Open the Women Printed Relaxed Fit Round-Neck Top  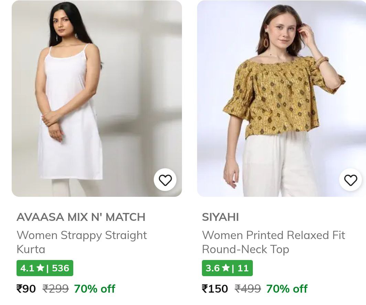[x=273, y=242]
